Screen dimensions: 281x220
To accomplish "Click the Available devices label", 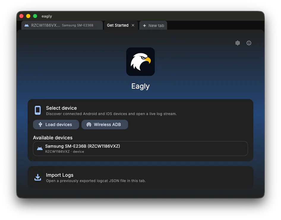I will pyautogui.click(x=53, y=138).
